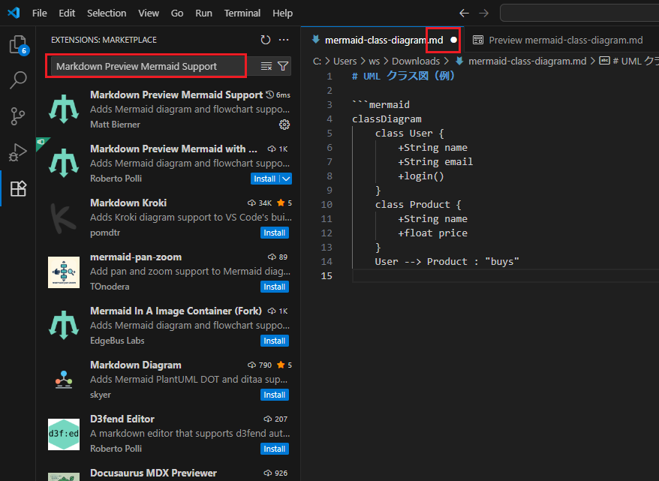Click the Matt Bierner publisher name
Screen dimensions: 659x481
pos(115,125)
